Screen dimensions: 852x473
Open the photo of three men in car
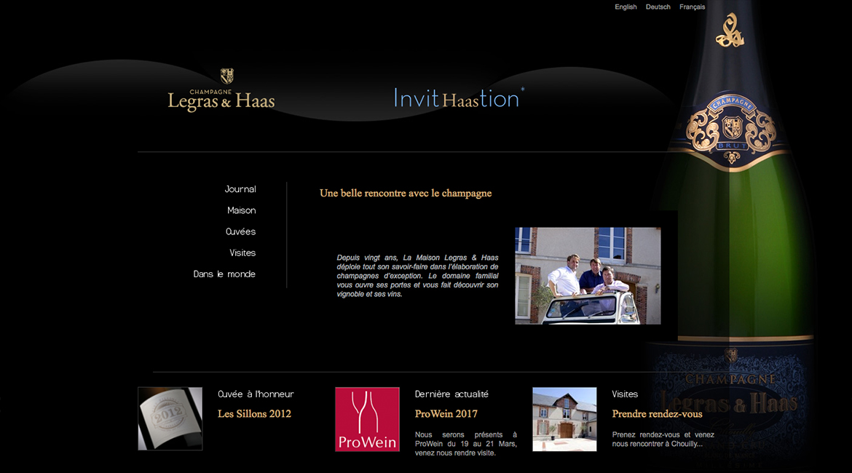tap(588, 276)
